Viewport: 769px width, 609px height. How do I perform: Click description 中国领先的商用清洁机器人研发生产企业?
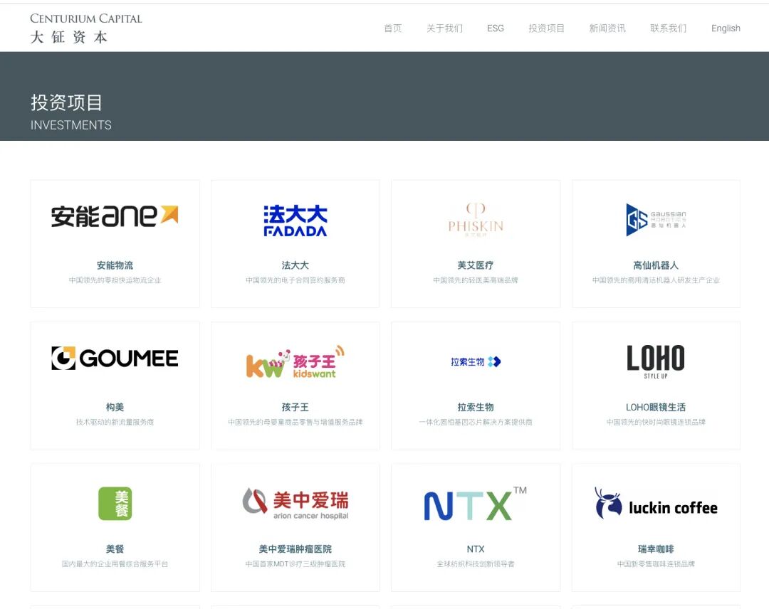(x=656, y=280)
